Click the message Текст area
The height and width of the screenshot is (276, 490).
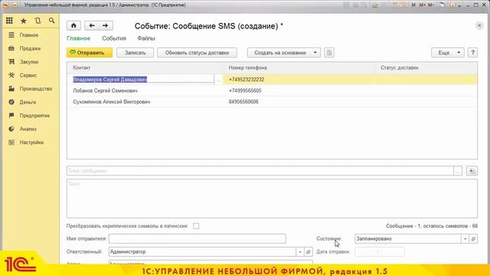[272, 199]
